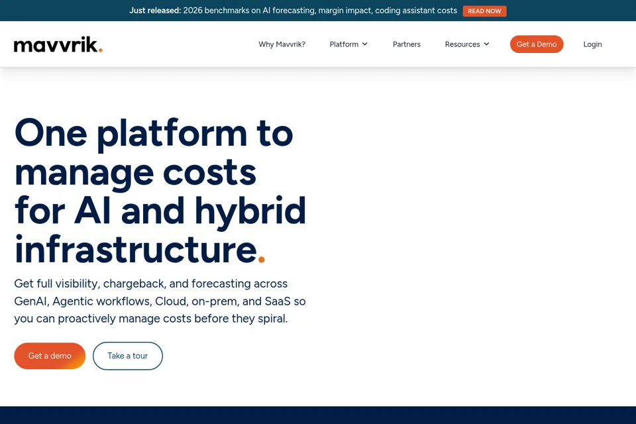Open the READ NOW banner button
The height and width of the screenshot is (424, 636).
(x=484, y=11)
